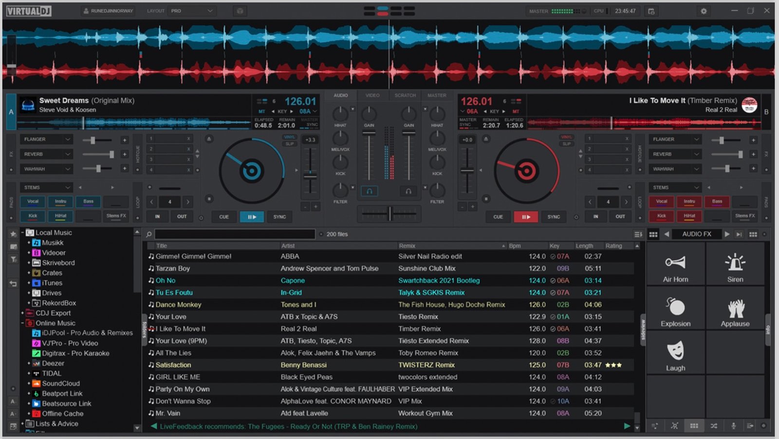Click the headphone cue icon for deck B
This screenshot has height=439, width=779.
[408, 191]
